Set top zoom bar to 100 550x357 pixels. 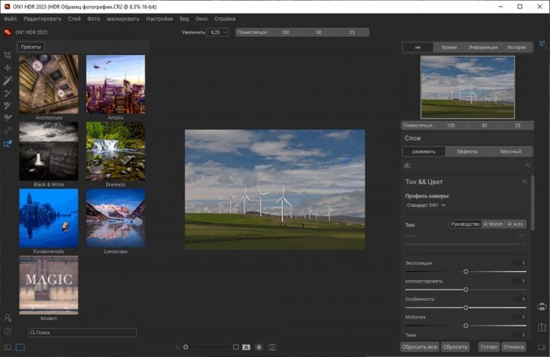(285, 32)
